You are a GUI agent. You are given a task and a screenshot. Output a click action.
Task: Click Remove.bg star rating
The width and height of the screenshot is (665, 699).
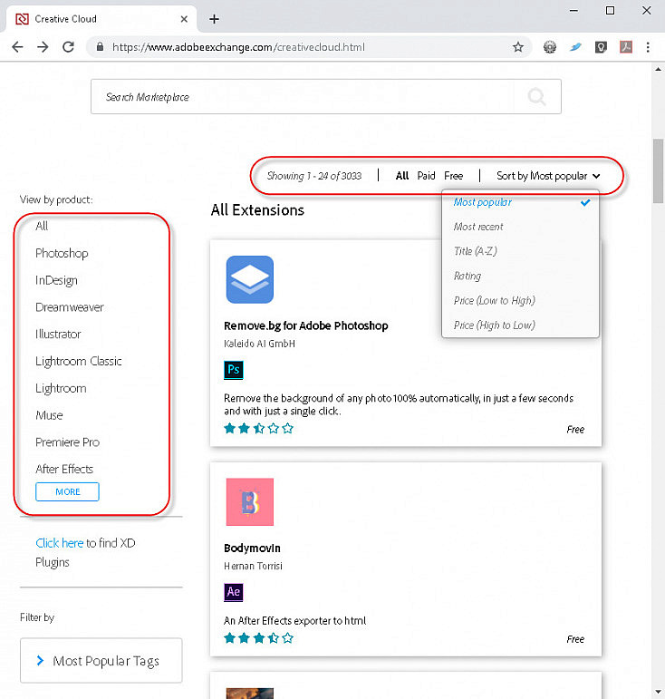(259, 429)
